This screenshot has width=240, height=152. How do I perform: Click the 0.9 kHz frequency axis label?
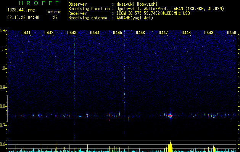click(3, 87)
